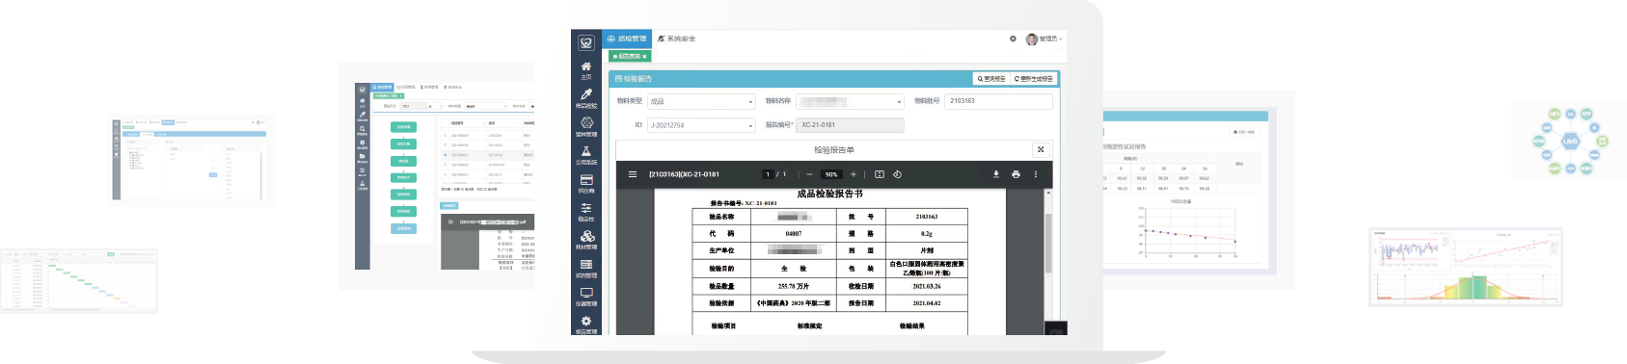Click the top flow step button in left window
This screenshot has width=1627, height=364.
[x=404, y=127]
